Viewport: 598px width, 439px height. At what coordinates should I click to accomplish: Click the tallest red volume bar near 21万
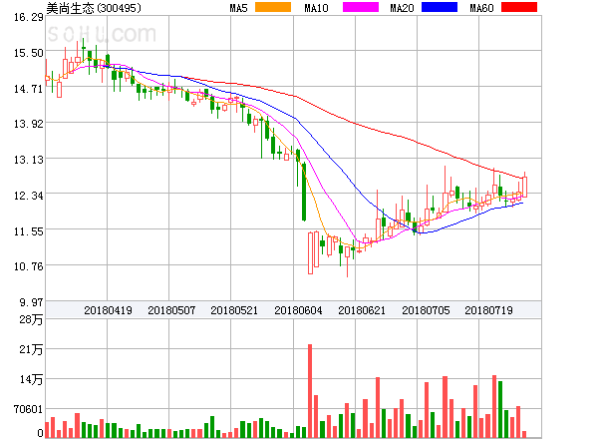310,391
